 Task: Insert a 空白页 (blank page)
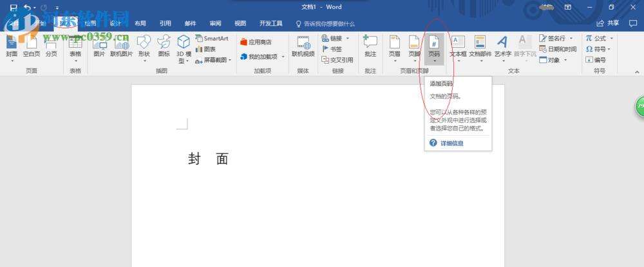tap(32, 47)
